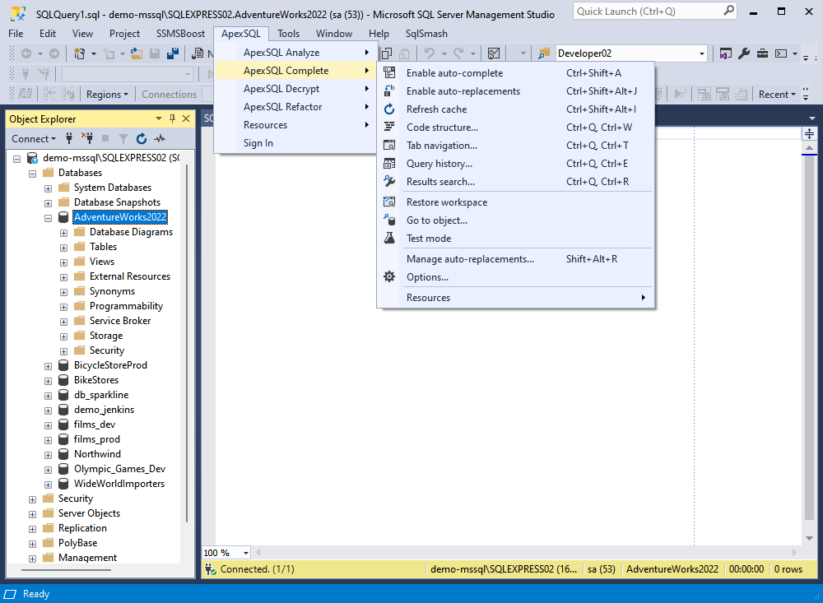Viewport: 823px width, 603px height.
Task: Toggle Test mode in ApexSQL Complete menu
Action: coord(515,239)
